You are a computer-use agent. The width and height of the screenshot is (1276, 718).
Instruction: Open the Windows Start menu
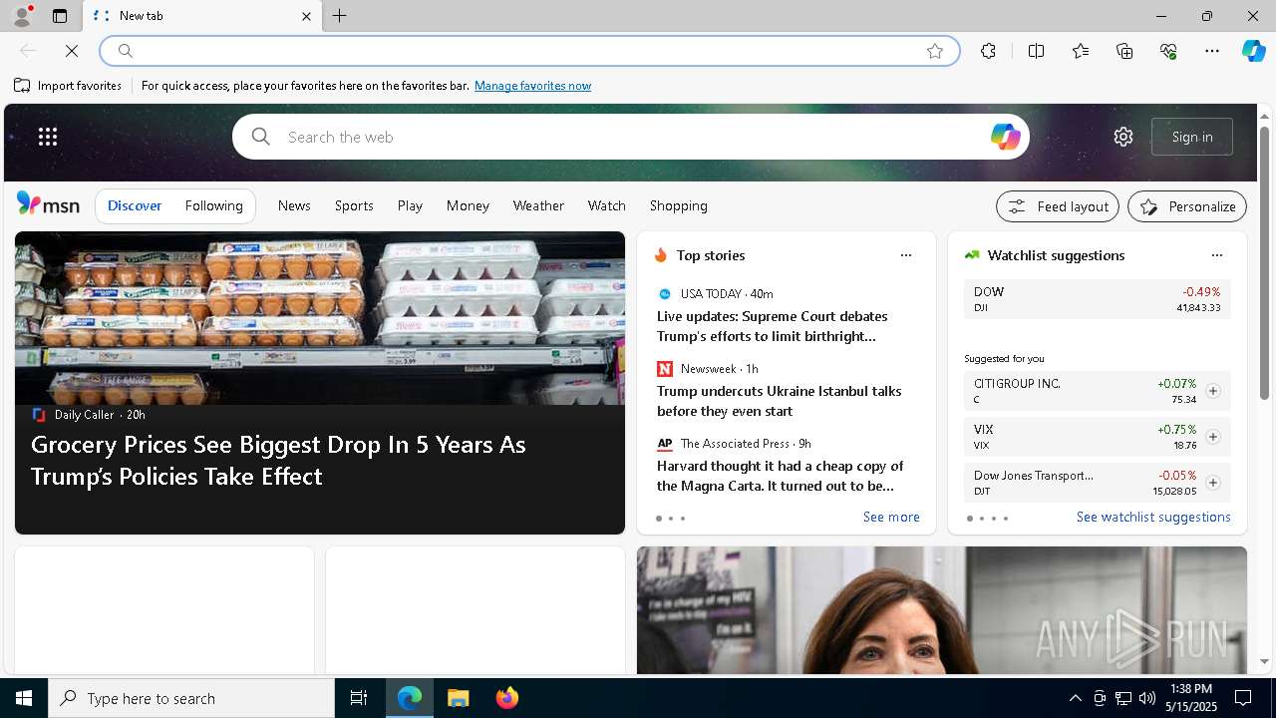[x=24, y=698]
